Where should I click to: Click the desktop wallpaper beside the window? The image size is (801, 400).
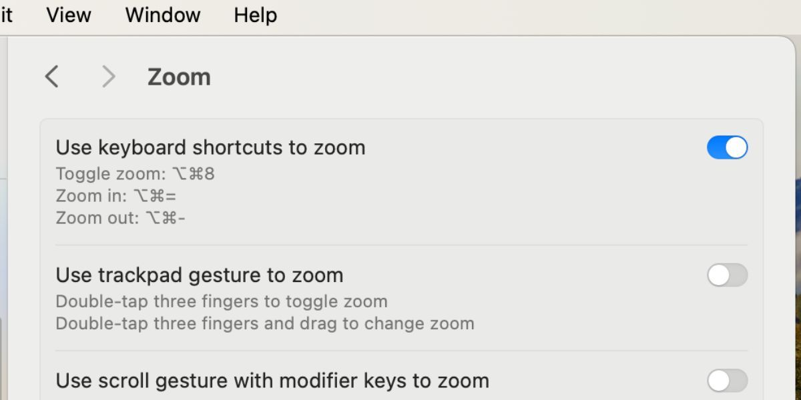[798, 267]
